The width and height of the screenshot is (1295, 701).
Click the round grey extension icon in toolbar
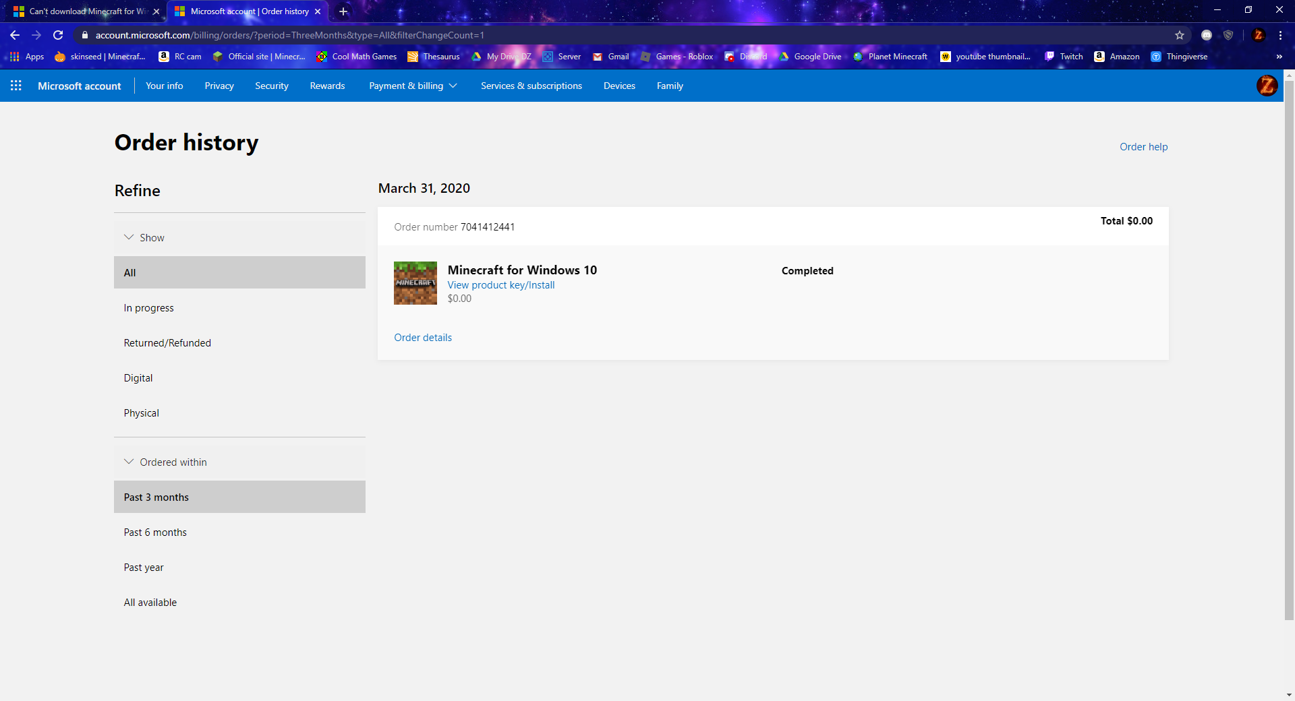point(1207,35)
